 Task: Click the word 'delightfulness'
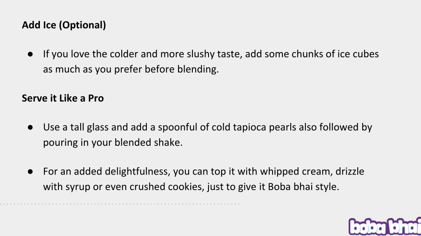point(137,172)
